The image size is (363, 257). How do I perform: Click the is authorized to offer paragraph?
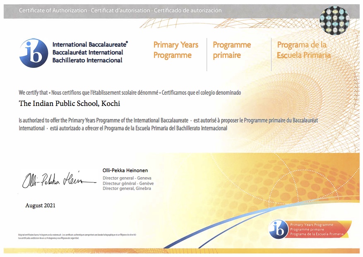pyautogui.click(x=168, y=124)
